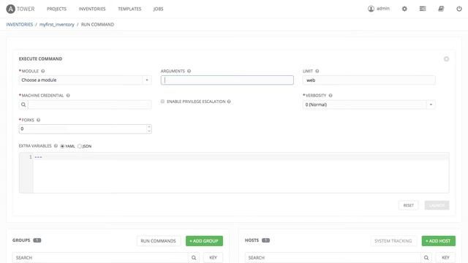Show help for the Verbosity field

click(x=331, y=96)
